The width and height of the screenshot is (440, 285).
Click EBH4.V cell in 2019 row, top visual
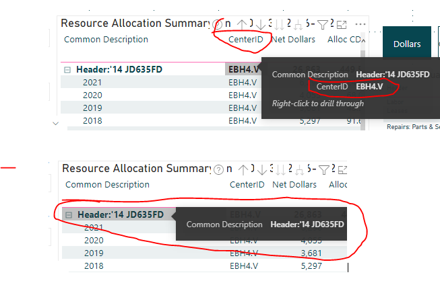(243, 108)
